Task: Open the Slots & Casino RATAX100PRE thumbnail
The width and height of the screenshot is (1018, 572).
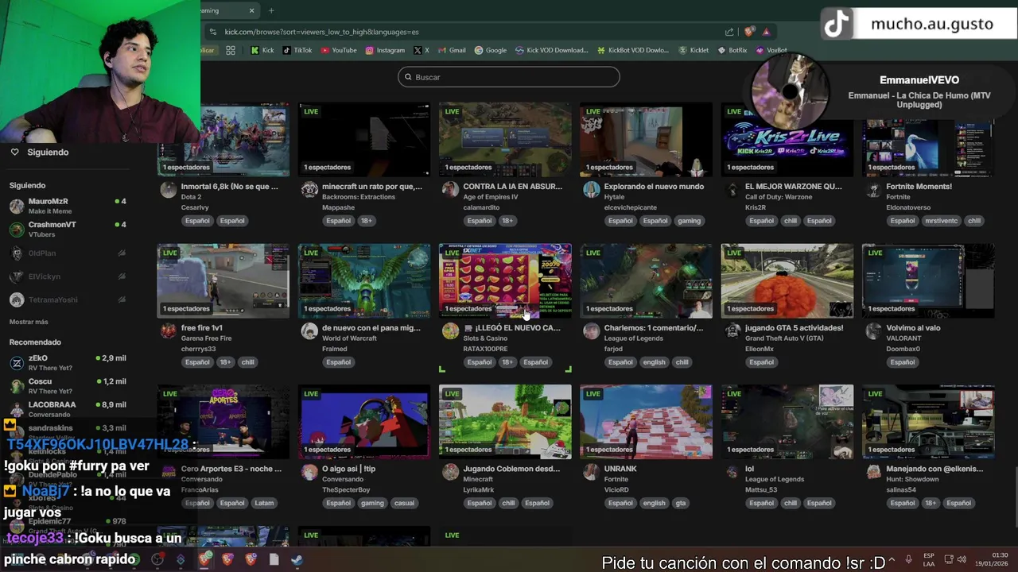Action: click(505, 280)
